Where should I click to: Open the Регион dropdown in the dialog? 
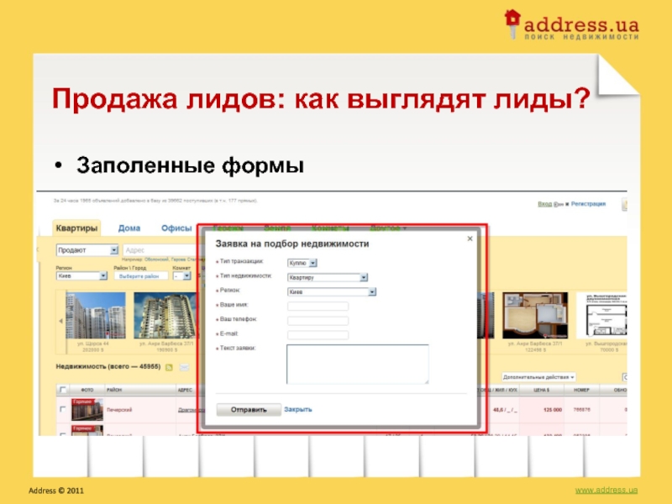[332, 291]
